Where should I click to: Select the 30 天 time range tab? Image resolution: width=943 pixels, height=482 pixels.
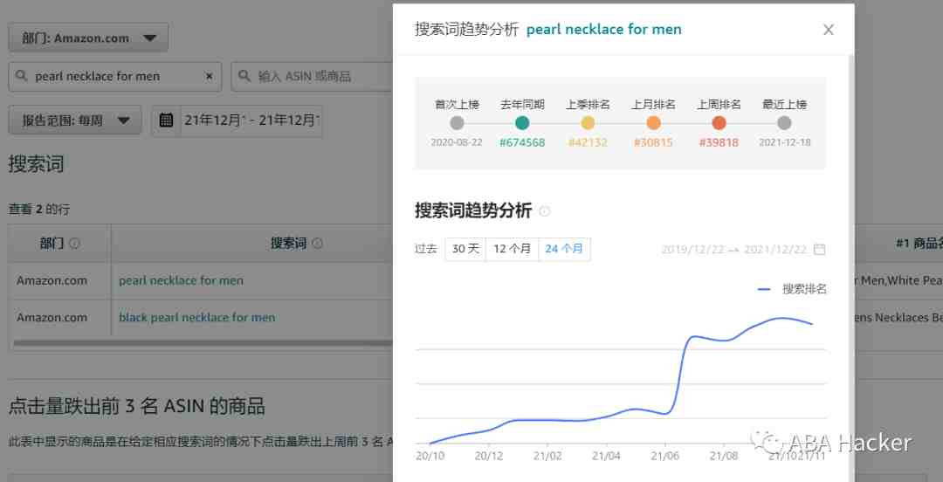tap(465, 249)
